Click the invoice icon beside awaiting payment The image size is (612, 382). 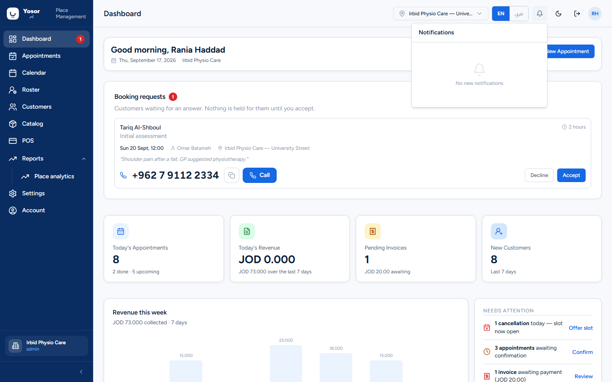point(487,376)
